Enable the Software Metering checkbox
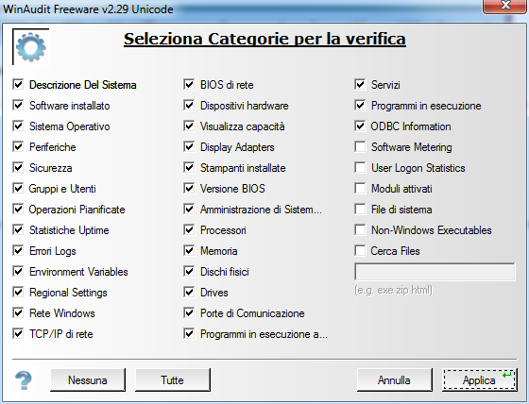The image size is (529, 404). 360,146
